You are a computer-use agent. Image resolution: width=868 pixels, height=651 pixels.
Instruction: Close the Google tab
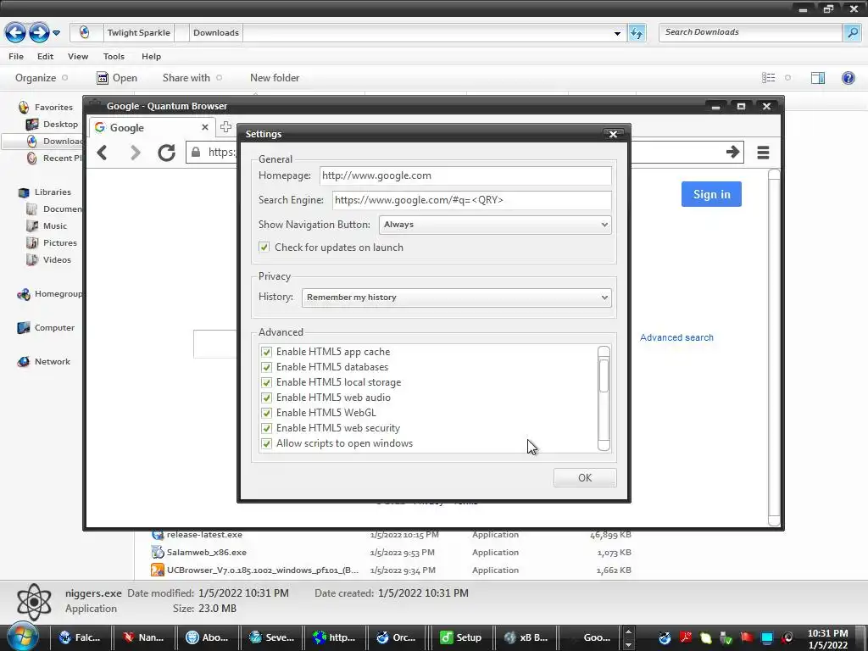(205, 127)
